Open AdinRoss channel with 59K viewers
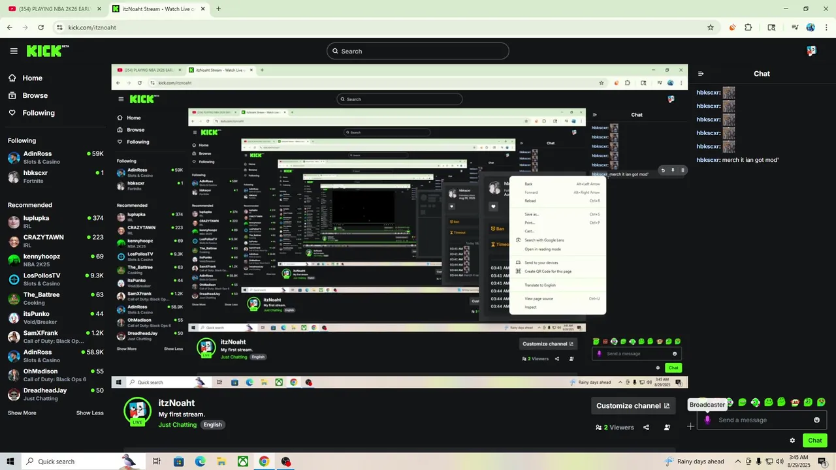Screen dimensions: 836x470 [56, 157]
